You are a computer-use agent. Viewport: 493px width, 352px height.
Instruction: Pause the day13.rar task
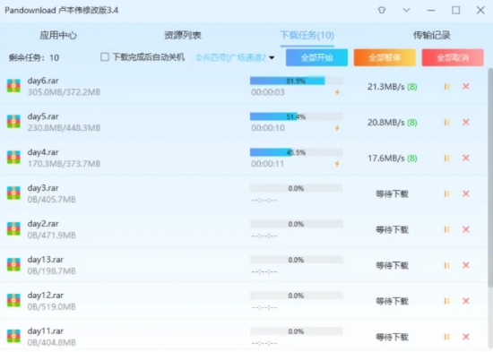(446, 266)
